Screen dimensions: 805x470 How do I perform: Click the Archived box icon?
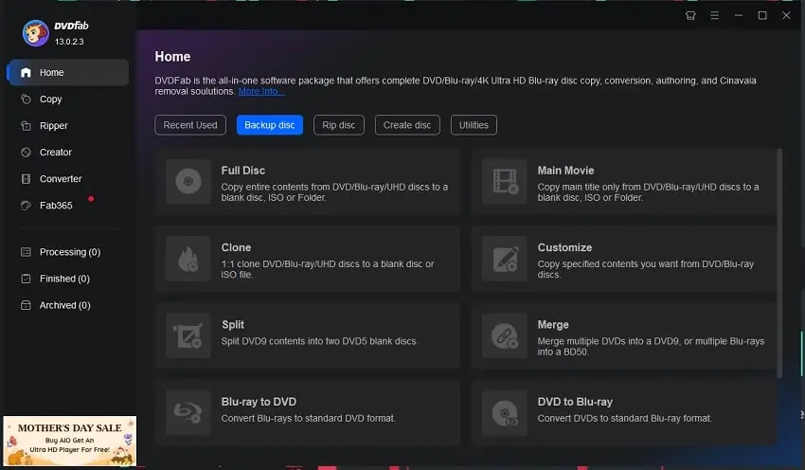coord(26,305)
